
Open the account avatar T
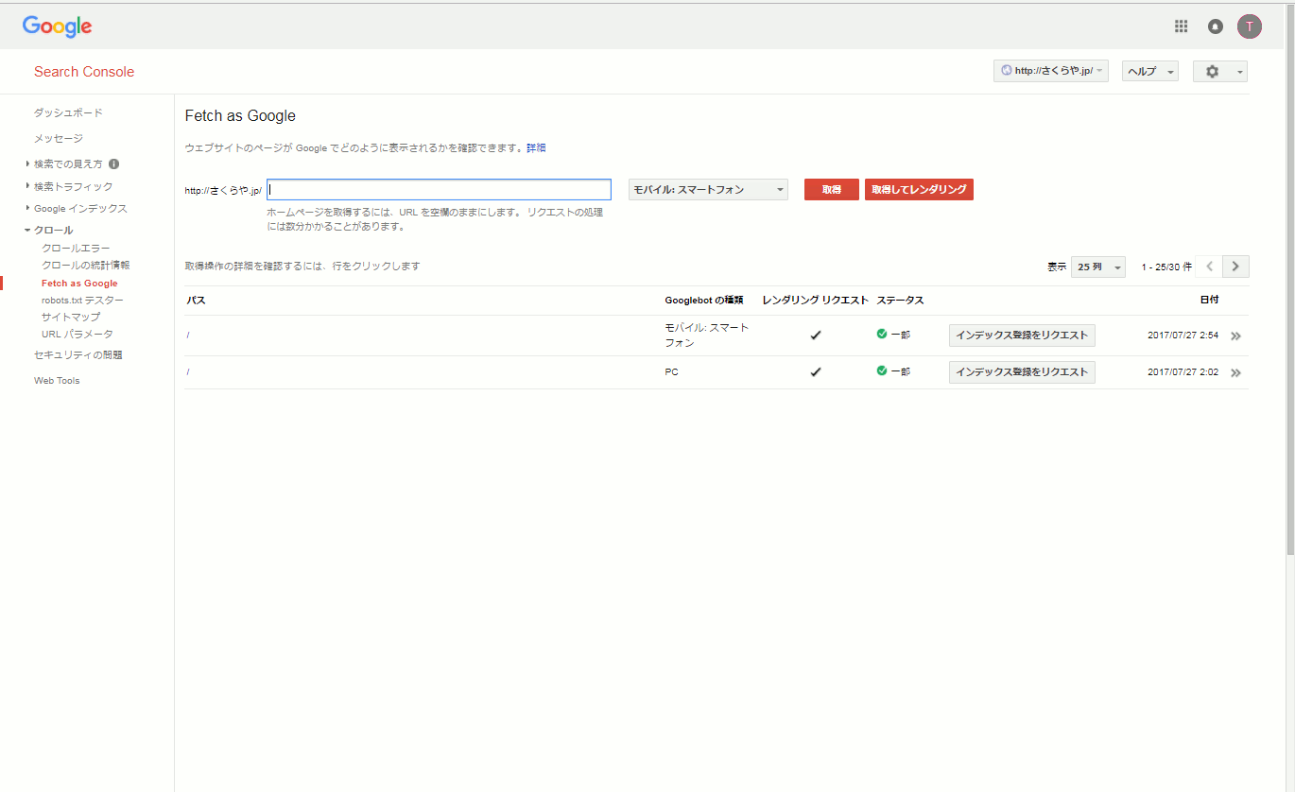[1250, 26]
